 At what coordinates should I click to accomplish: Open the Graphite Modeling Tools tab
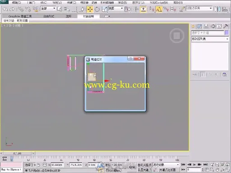click(20, 16)
